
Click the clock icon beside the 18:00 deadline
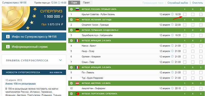(59, 3)
